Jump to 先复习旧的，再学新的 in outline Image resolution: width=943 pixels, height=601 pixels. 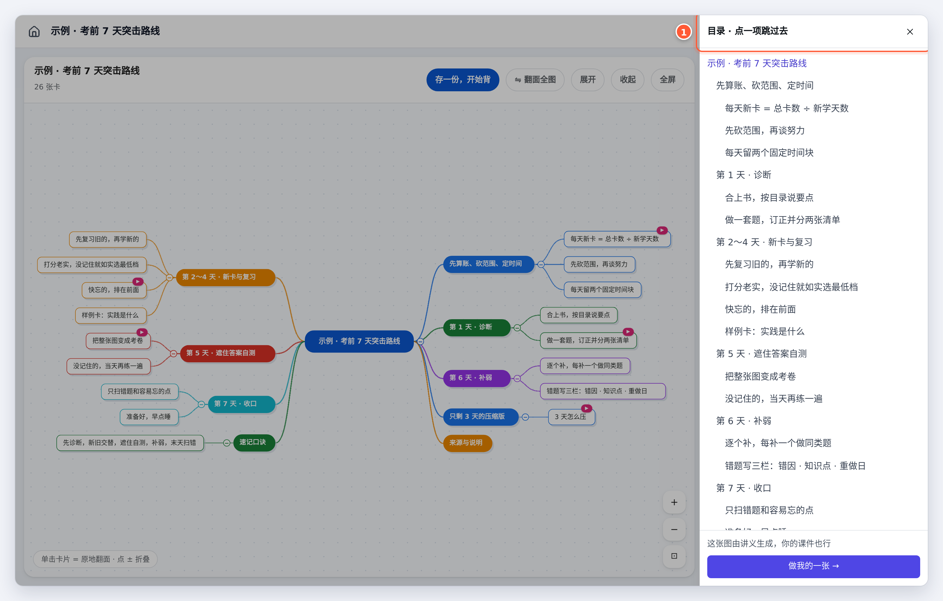coord(769,264)
